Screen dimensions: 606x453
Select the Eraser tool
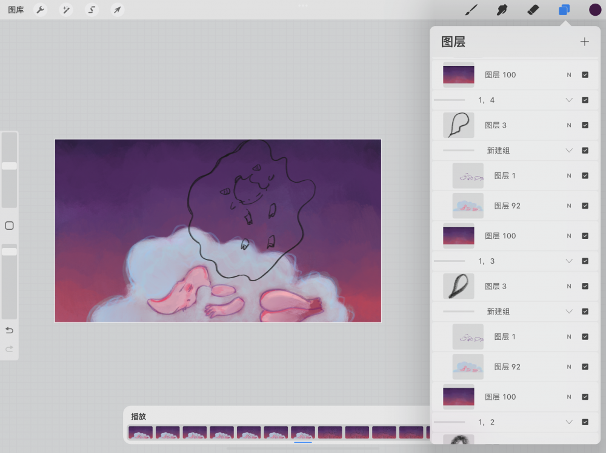tap(533, 10)
